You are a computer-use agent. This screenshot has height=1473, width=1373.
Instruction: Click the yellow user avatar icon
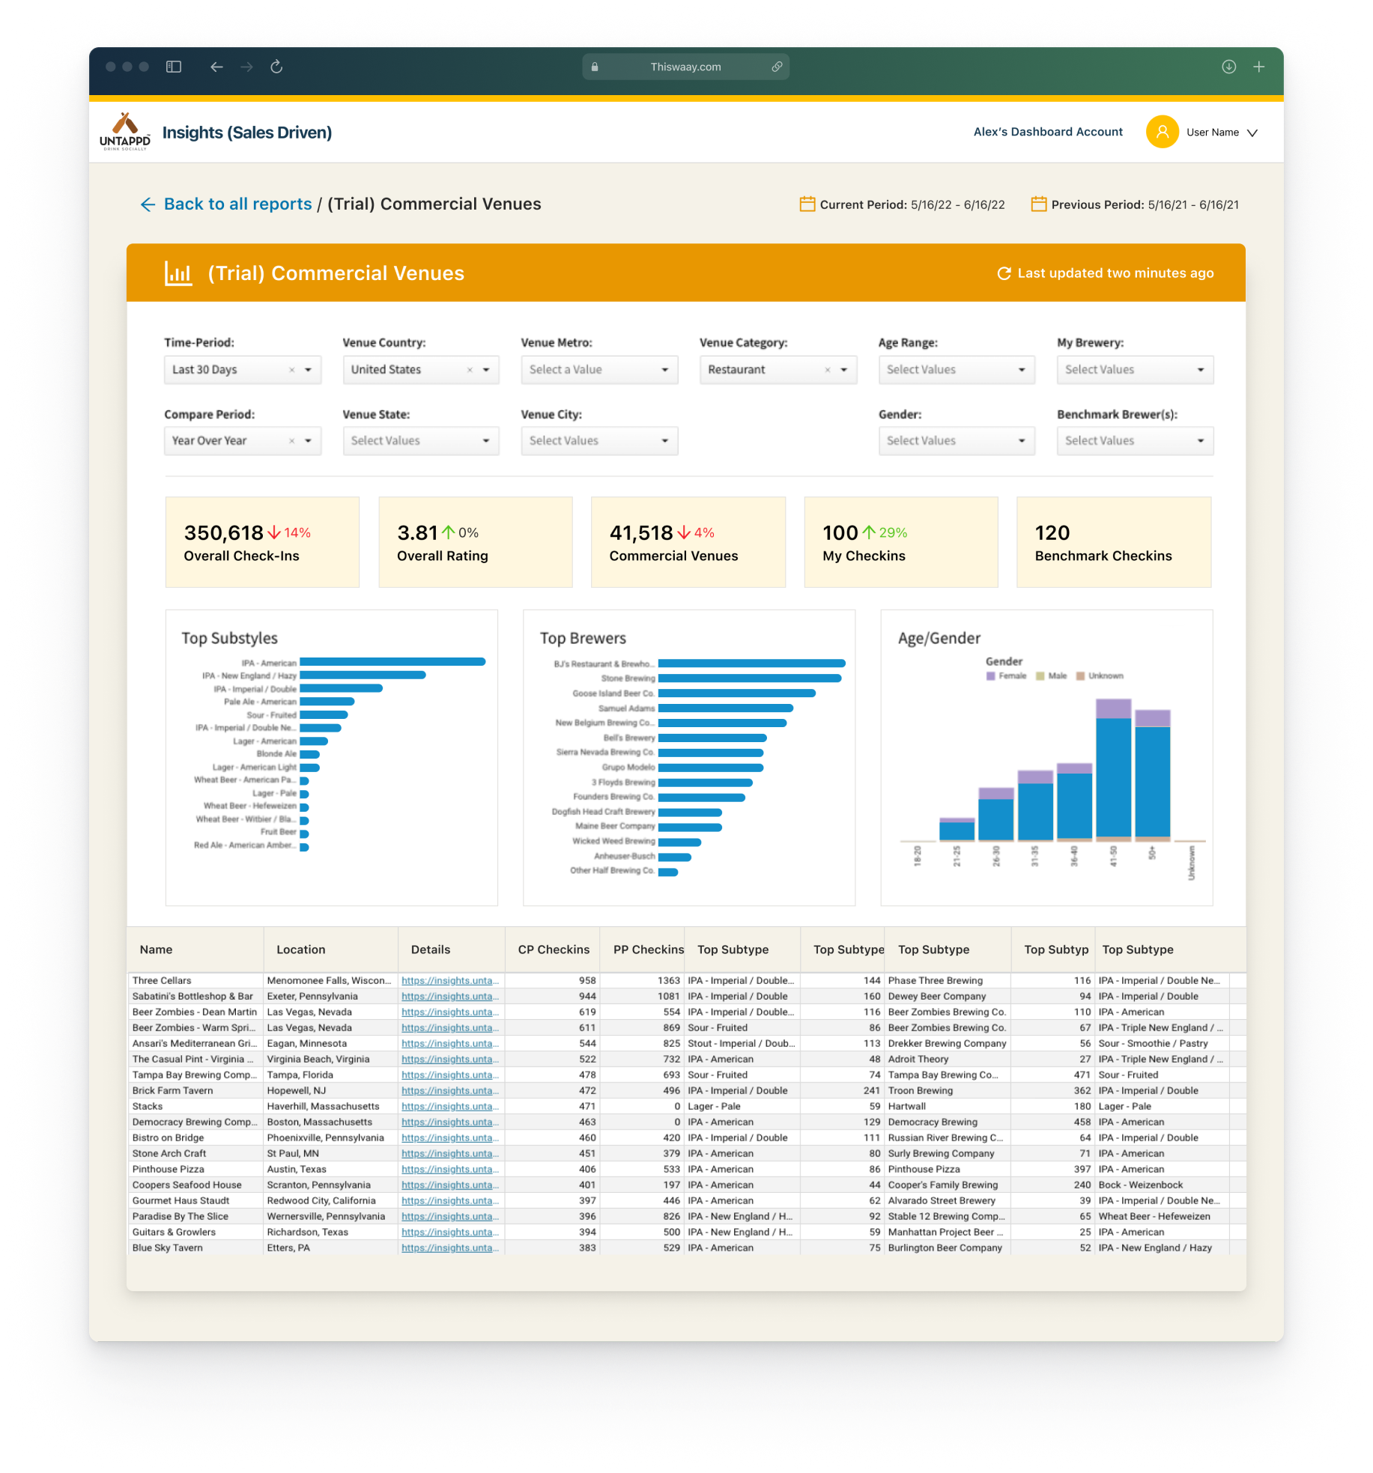1162,132
